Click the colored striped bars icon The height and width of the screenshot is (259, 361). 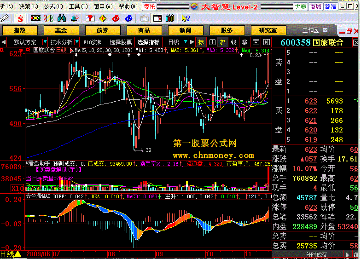(x=49, y=18)
